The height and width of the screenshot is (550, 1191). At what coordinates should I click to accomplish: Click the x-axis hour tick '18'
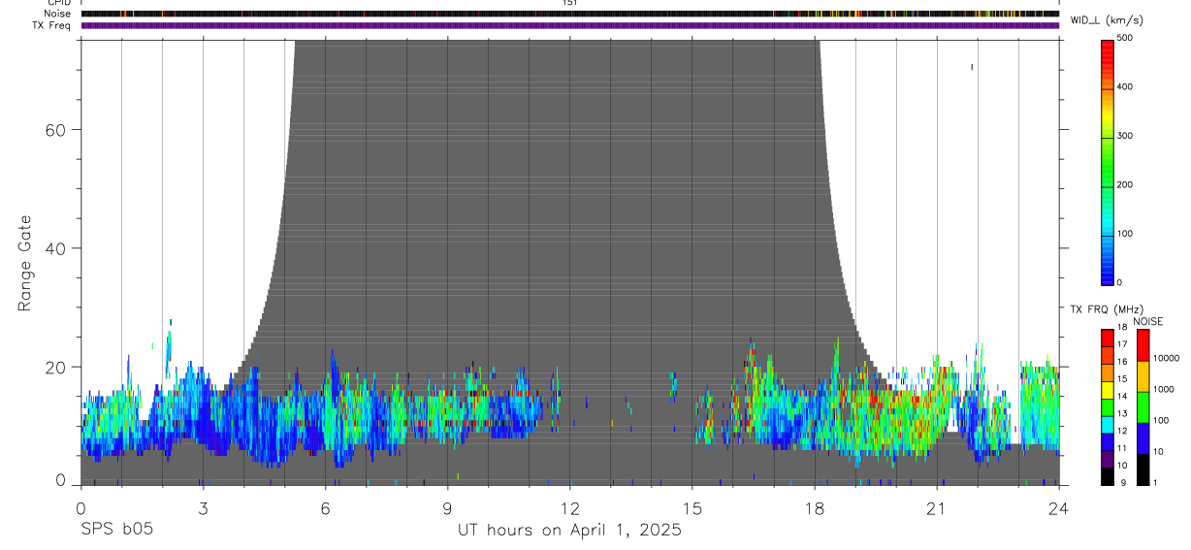click(x=814, y=507)
